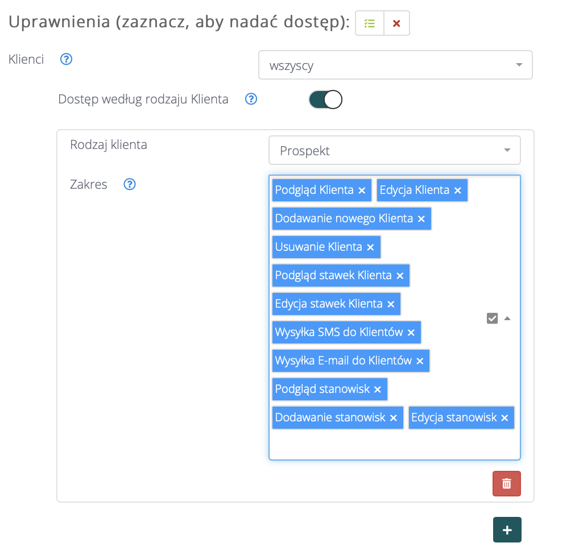
Task: Click the red X clear-permissions icon
Action: coord(396,24)
